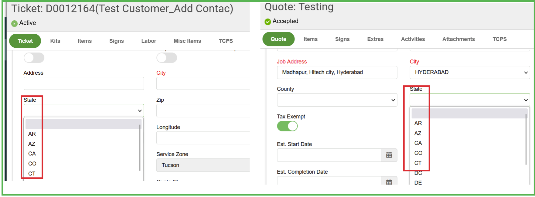Open the Est. Completion Date calendar picker

tap(389, 182)
